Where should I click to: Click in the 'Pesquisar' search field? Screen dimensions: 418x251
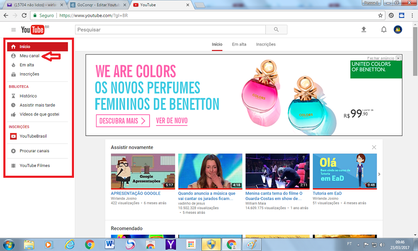coord(170,30)
